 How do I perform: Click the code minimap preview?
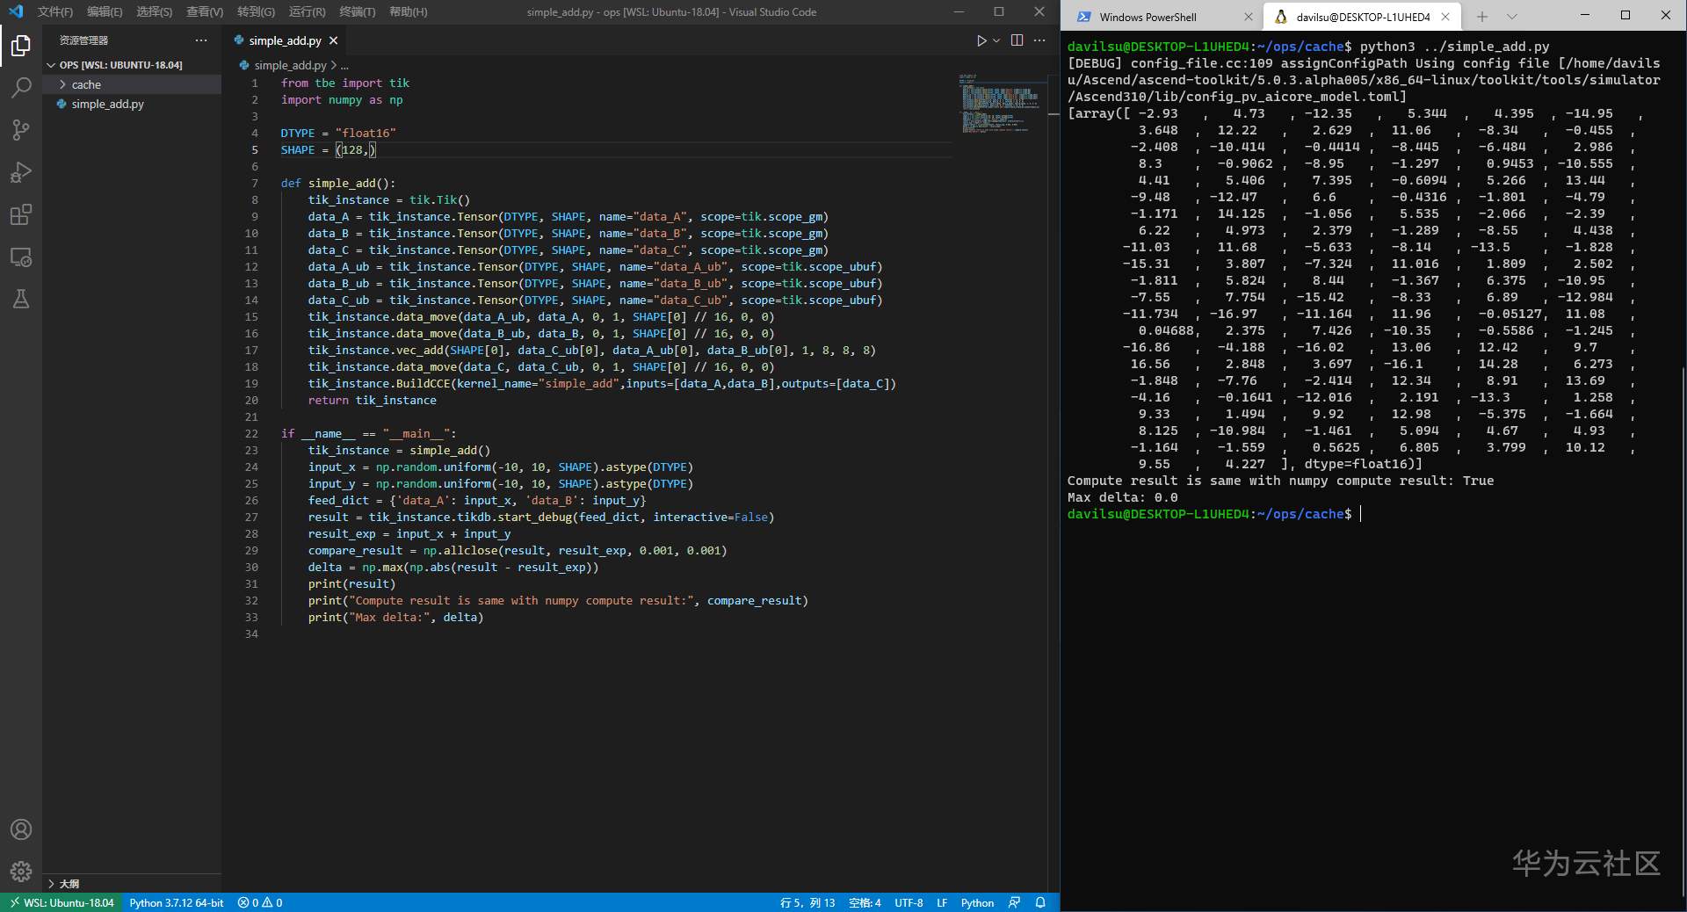tap(998, 104)
